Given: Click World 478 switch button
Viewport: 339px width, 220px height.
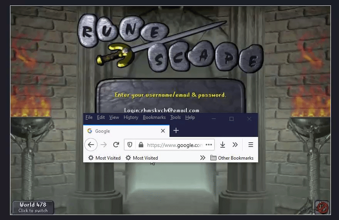Looking at the screenshot, I should [33, 207].
